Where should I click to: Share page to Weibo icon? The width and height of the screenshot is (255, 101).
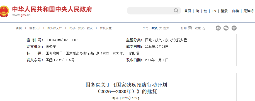coord(218,28)
